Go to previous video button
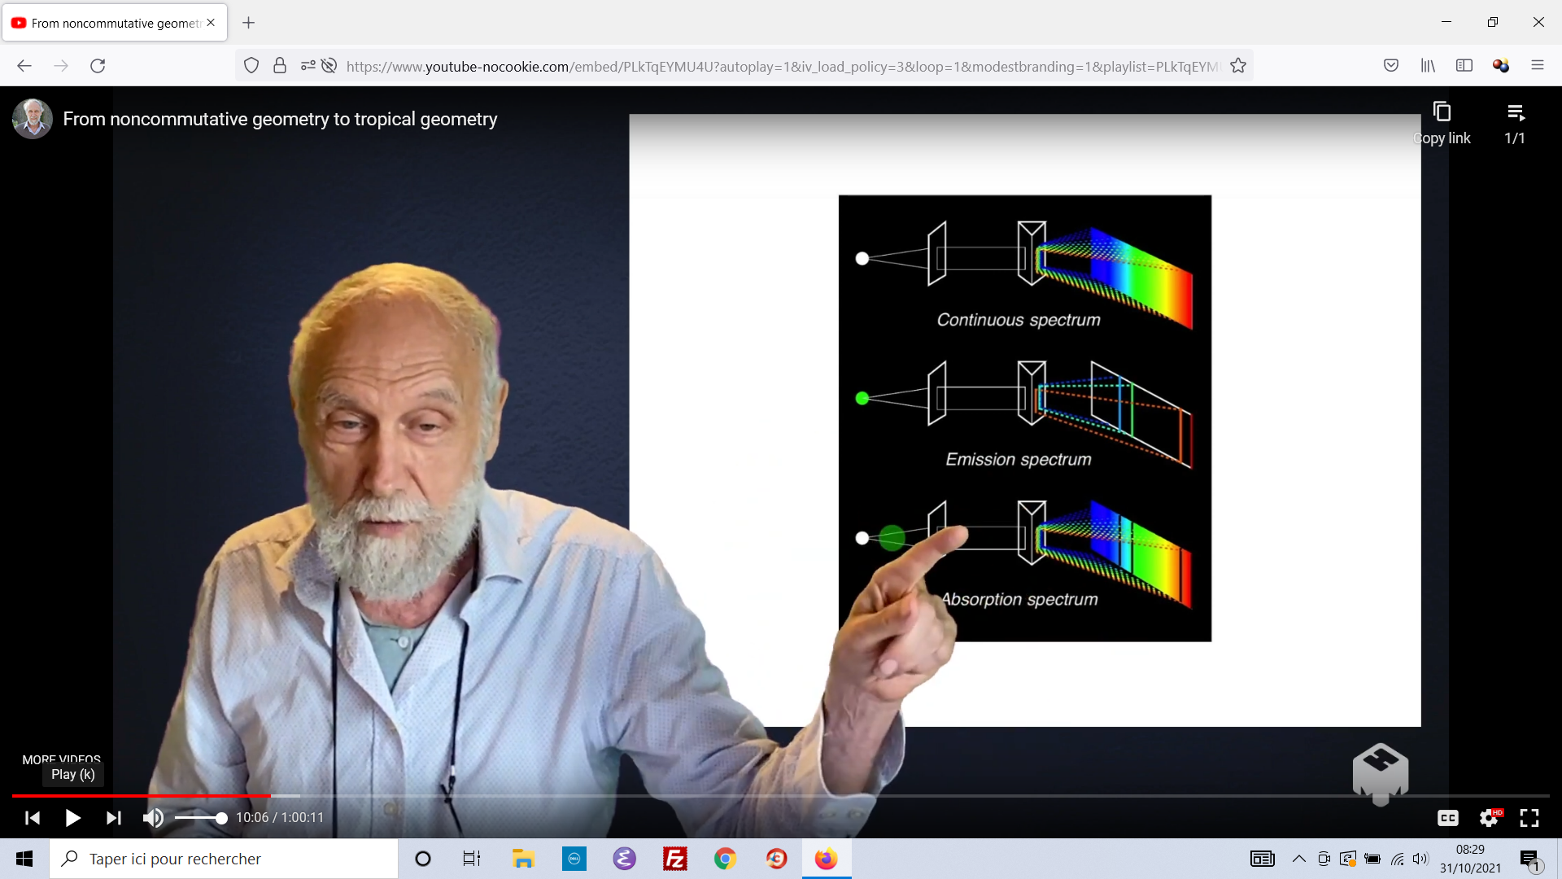Screen dimensions: 1562x879 (33, 818)
